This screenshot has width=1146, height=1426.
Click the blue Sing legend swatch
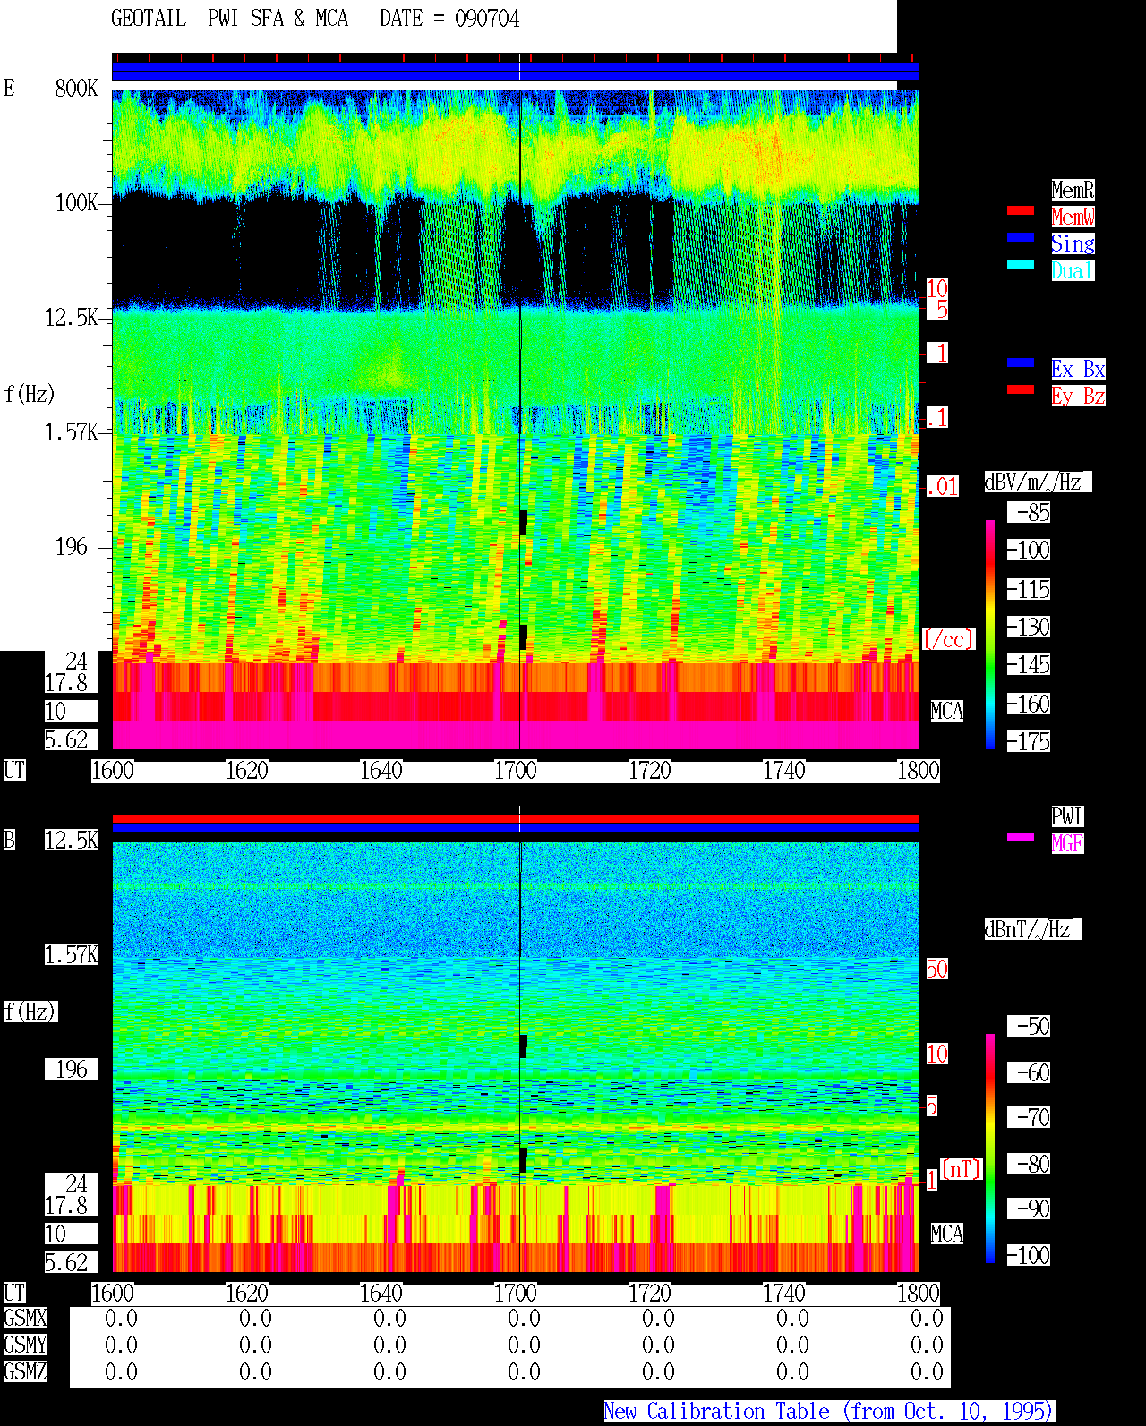[1021, 237]
